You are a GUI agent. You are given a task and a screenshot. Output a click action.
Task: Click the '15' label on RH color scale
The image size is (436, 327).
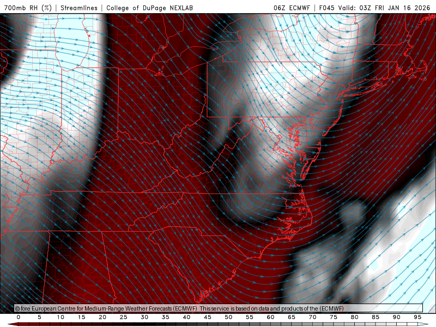[x=81, y=317]
